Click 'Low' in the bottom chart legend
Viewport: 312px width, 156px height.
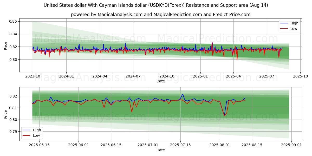(x=36, y=135)
